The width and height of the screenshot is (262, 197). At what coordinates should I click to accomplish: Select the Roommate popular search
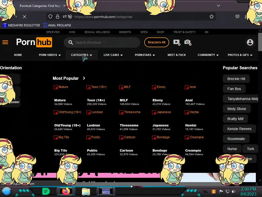coord(236,139)
